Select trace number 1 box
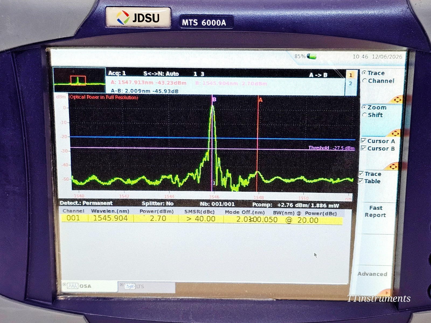Screen dimensions: 431x323 click(350, 75)
